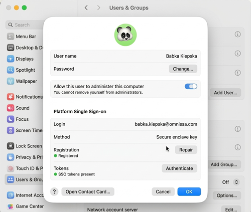
Task: Click Add Group... in background window
Action: 224,164
